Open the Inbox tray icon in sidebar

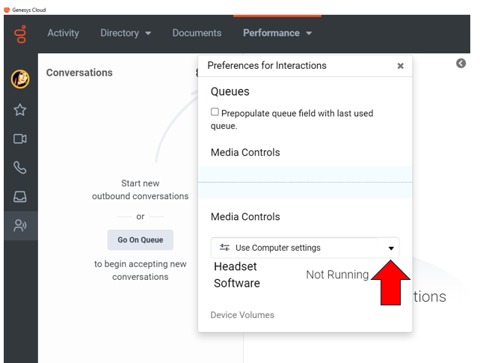(20, 196)
